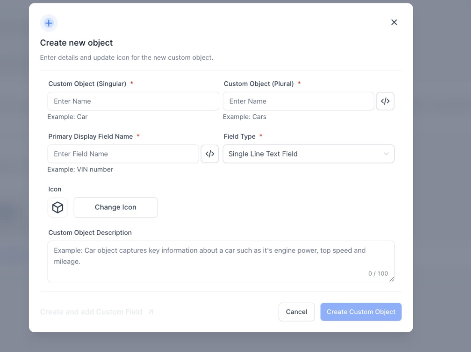
Task: Click the Custom Object Description label
Action: (x=90, y=233)
